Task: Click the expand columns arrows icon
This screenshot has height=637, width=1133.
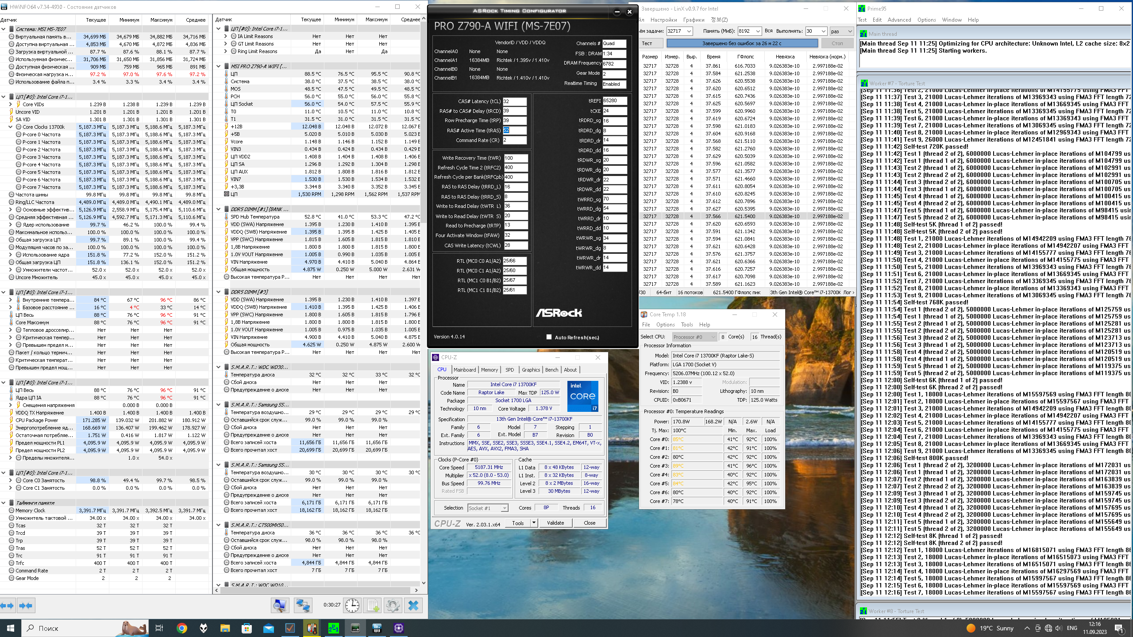Action: pyautogui.click(x=7, y=605)
